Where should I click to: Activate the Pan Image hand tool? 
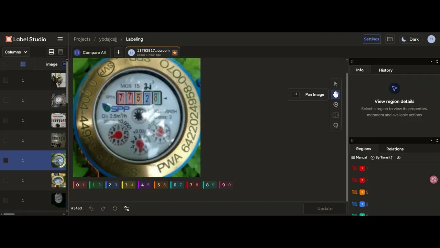(x=336, y=94)
